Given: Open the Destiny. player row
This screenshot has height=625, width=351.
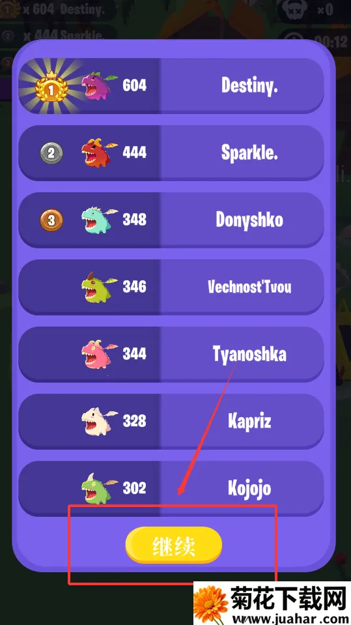Looking at the screenshot, I should click(171, 85).
